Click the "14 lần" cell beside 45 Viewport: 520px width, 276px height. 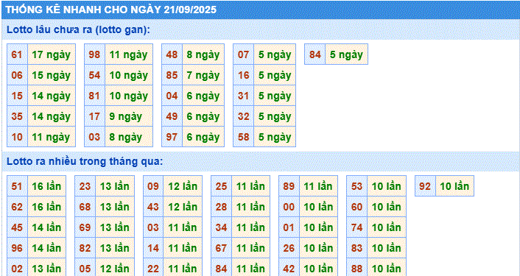tap(46, 227)
